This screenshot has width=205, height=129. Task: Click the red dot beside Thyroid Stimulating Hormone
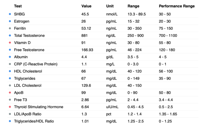[x=10, y=107]
